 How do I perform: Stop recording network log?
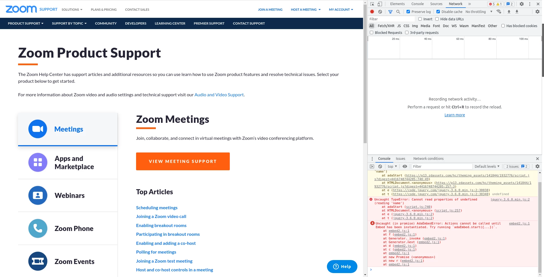[x=372, y=12]
